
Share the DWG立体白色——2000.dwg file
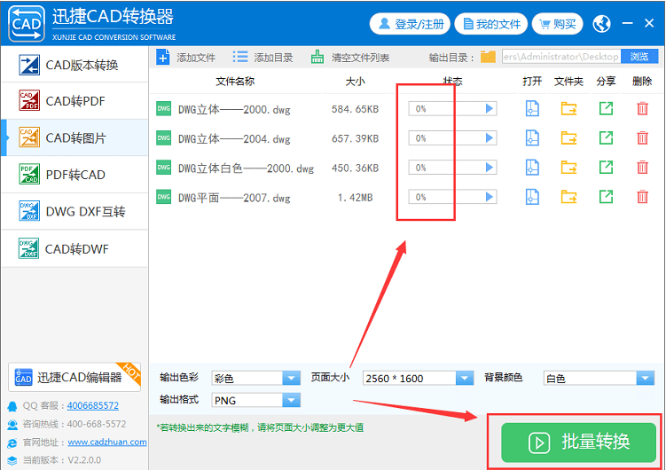coord(606,167)
